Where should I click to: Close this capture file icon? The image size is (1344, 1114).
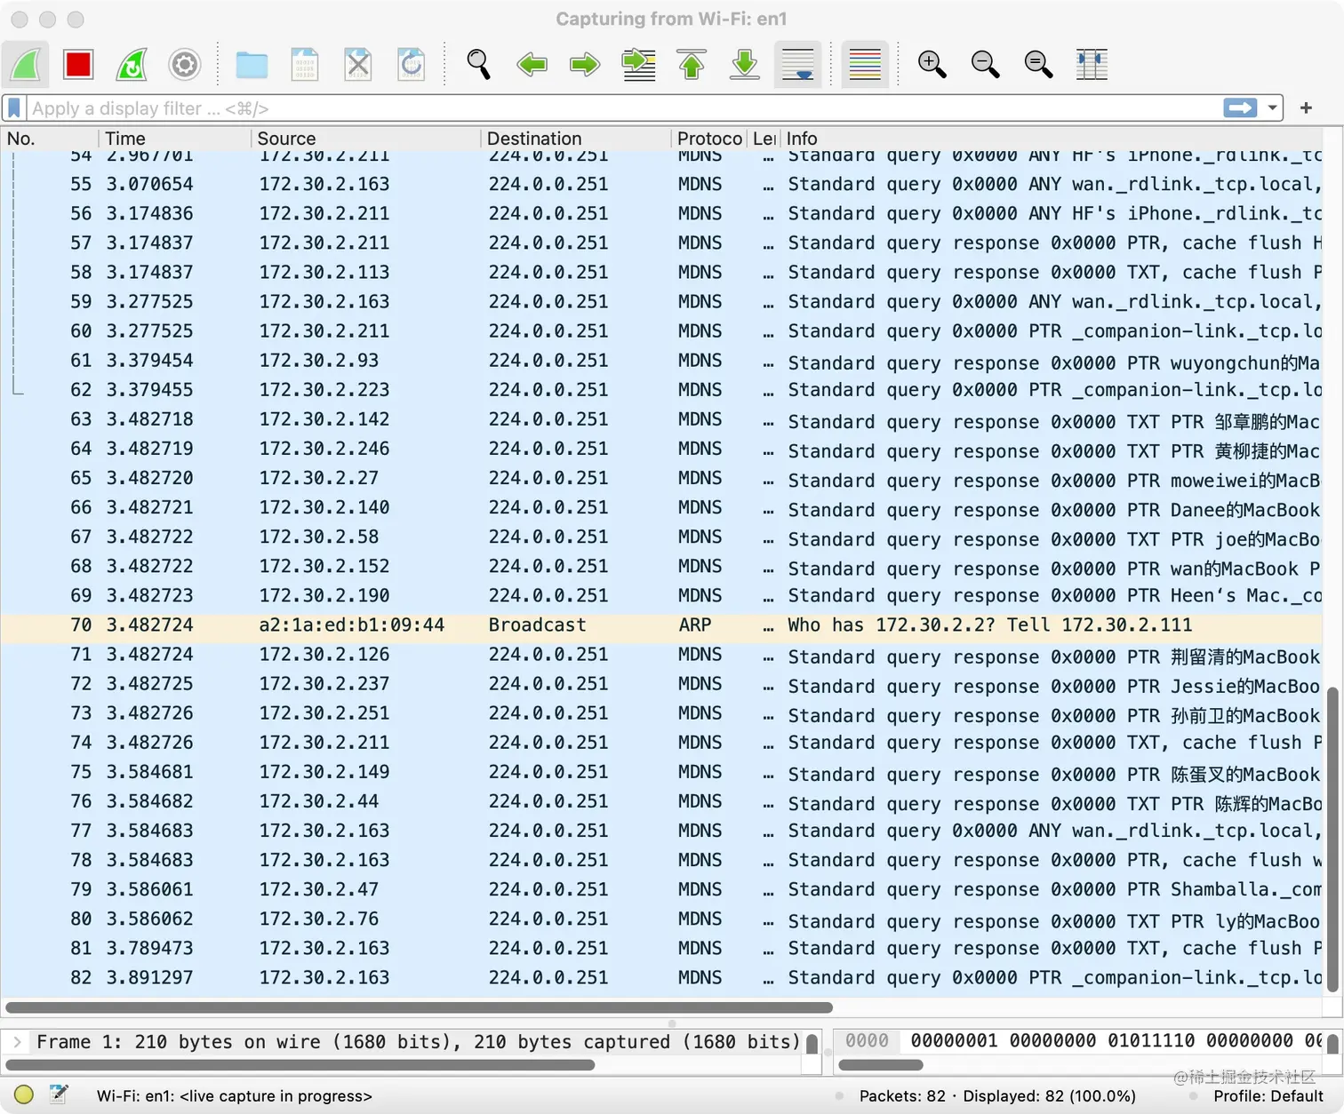tap(358, 65)
